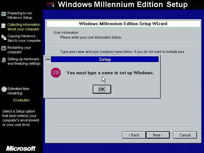204x153 pixels.
Task: Click the Restarting your computer step icon
Action: [4, 48]
